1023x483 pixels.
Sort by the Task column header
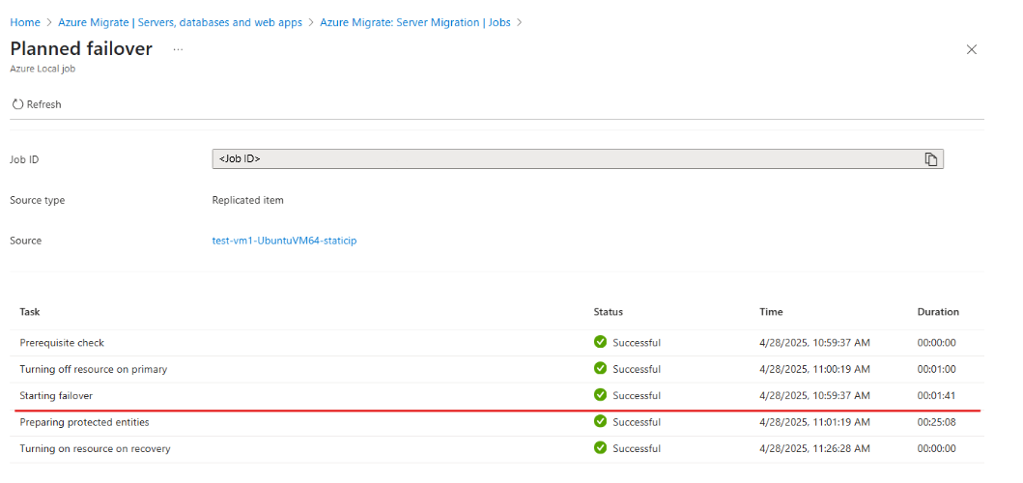click(29, 312)
